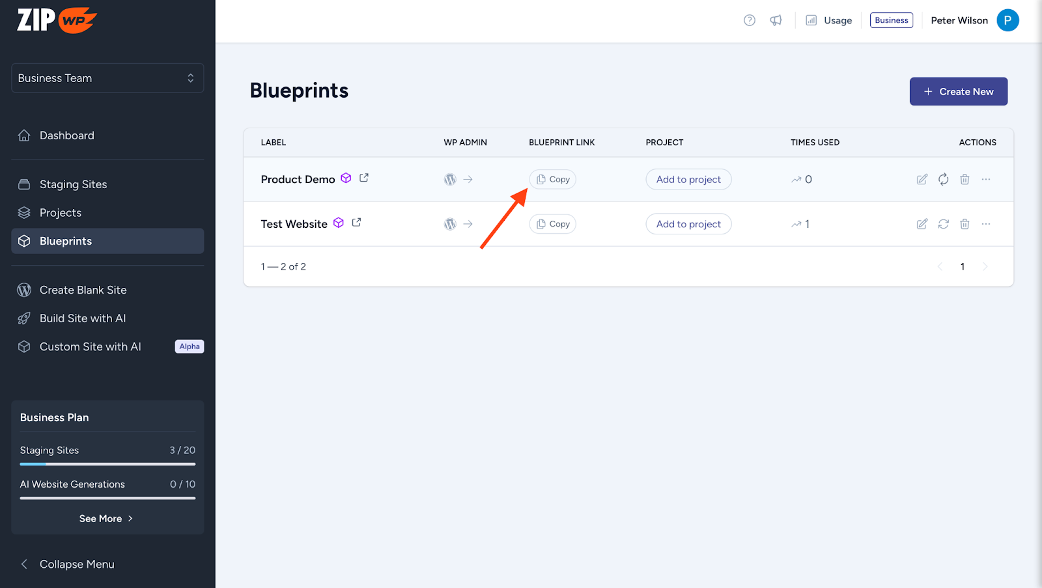Switch to the Blueprints section
Viewport: 1042px width, 588px height.
click(65, 241)
